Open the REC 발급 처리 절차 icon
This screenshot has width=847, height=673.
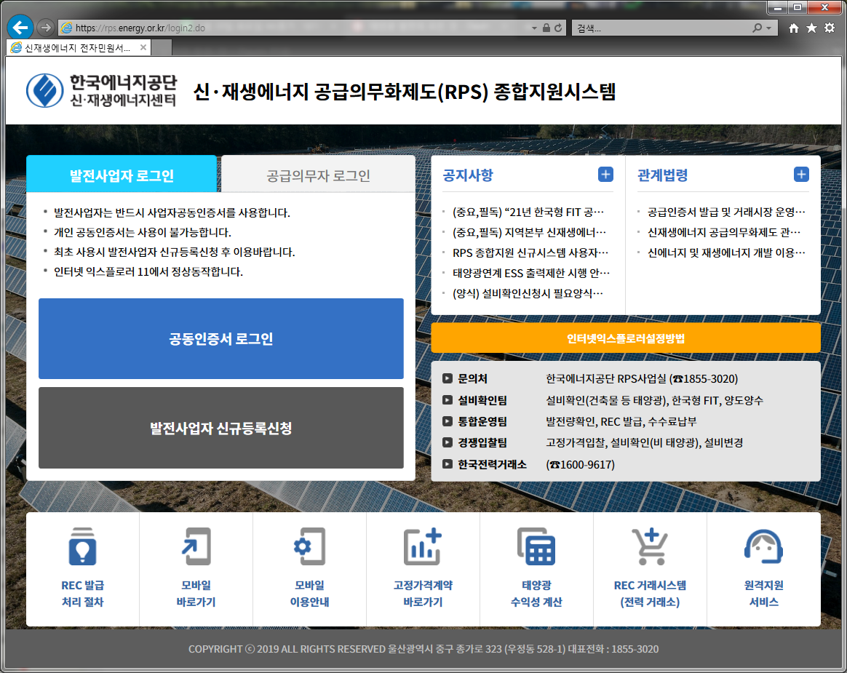(x=82, y=546)
